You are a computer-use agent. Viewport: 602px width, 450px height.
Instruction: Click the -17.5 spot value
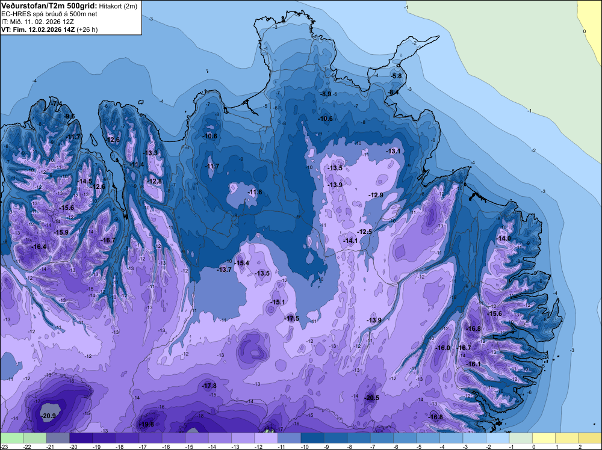tap(292, 318)
